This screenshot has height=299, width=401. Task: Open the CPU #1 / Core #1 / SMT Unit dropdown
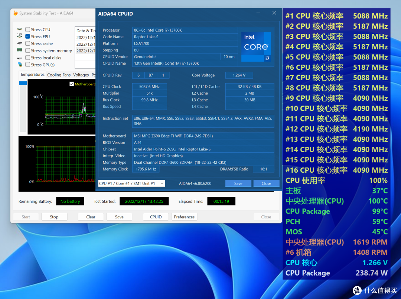pyautogui.click(x=131, y=183)
